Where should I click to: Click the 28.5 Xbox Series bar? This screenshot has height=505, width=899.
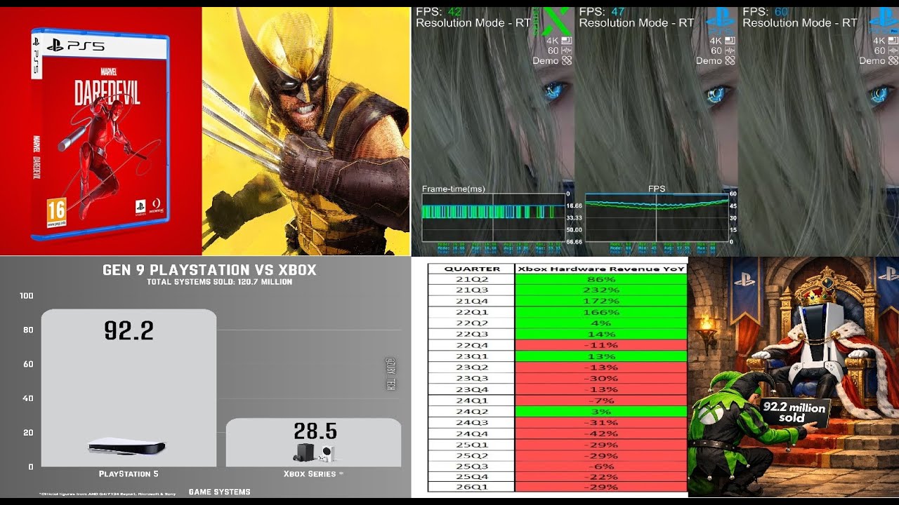click(x=313, y=443)
